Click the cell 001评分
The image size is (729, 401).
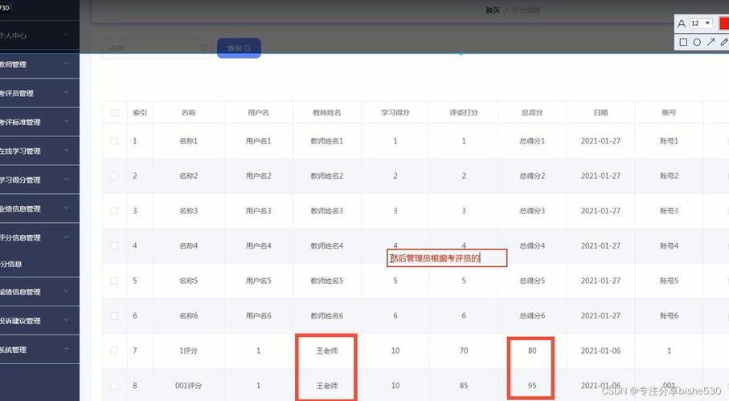pyautogui.click(x=188, y=386)
